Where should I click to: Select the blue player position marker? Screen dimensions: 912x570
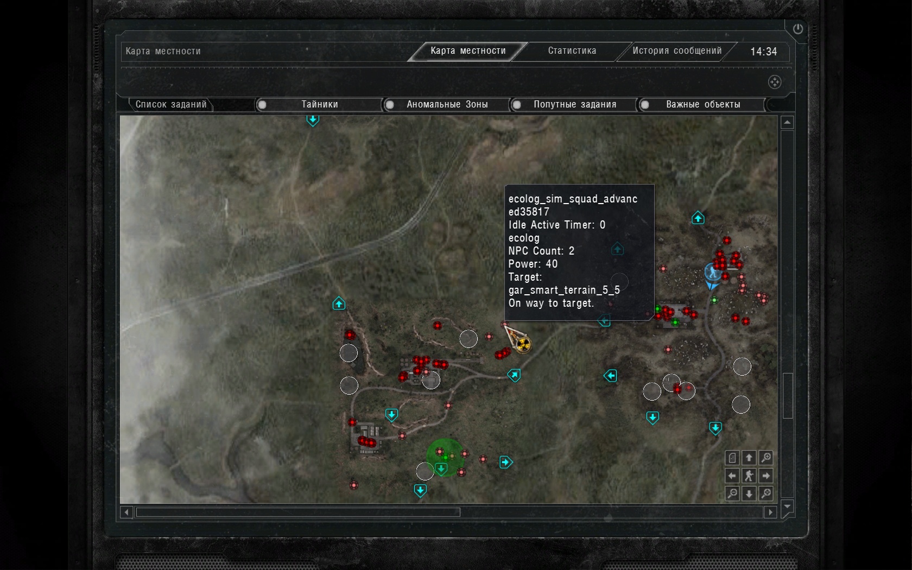[712, 274]
